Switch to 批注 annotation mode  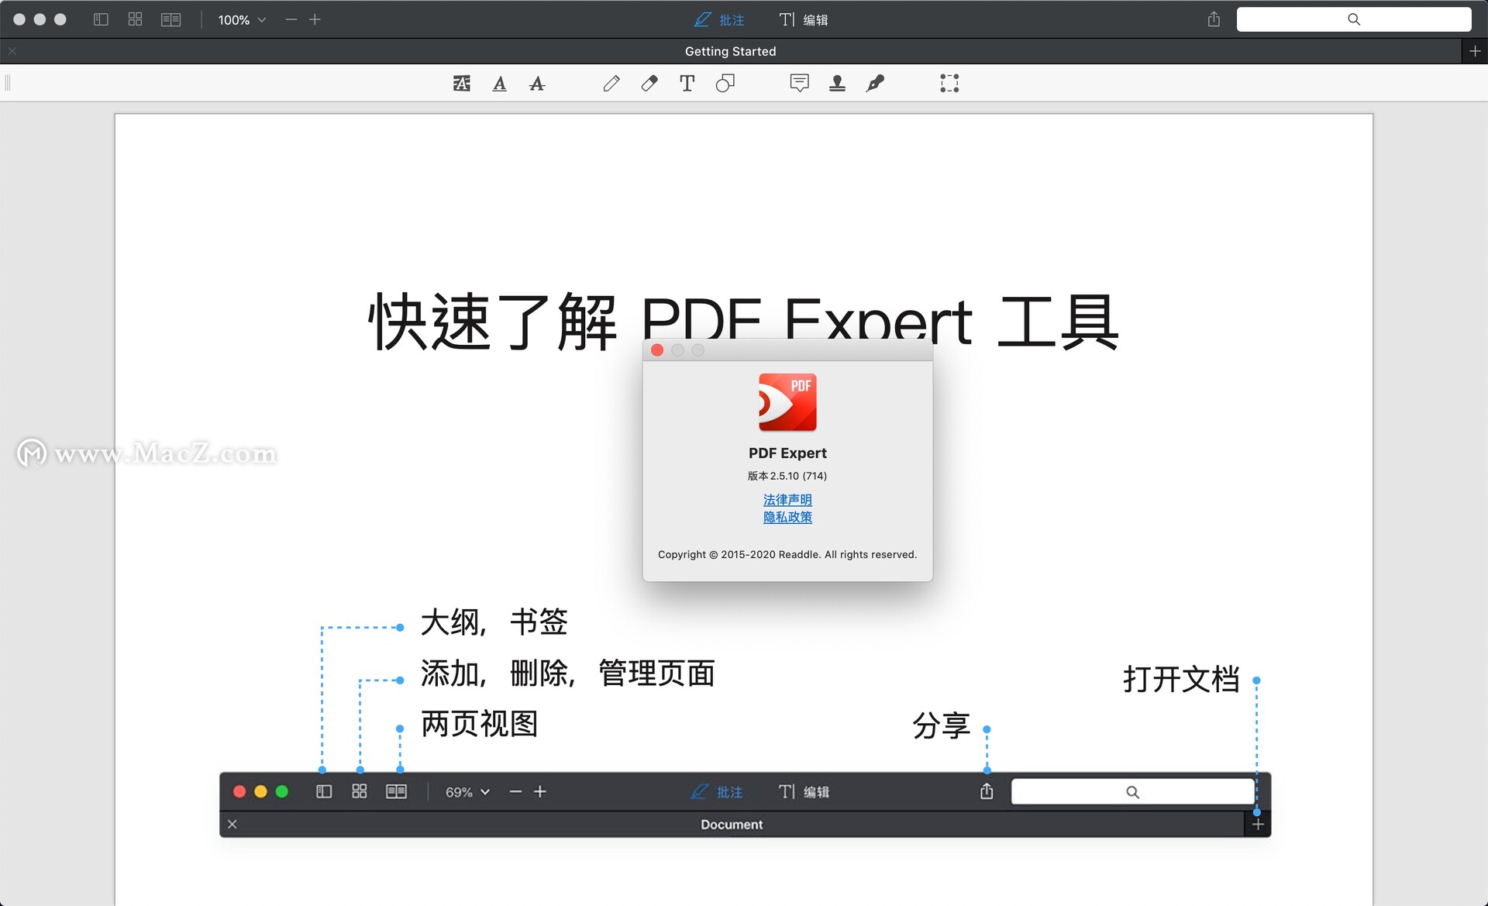tap(718, 19)
